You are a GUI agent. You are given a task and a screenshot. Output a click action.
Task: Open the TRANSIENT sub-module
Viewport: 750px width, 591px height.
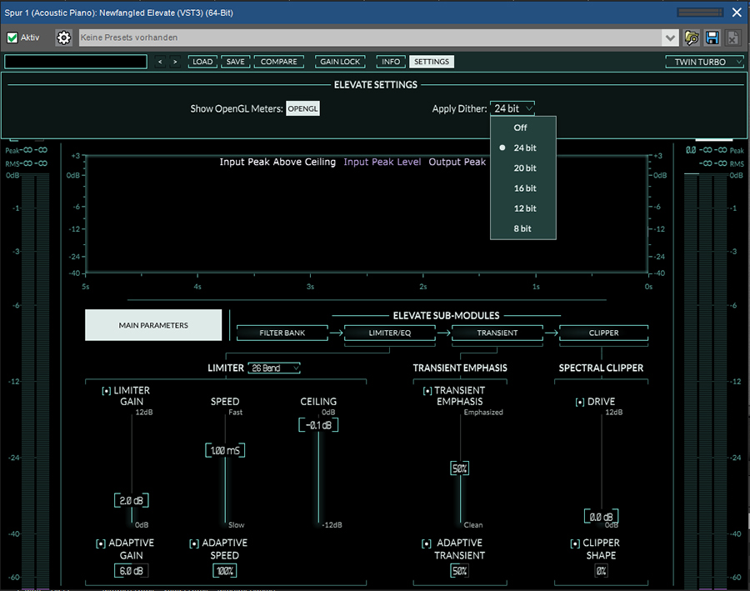(497, 333)
